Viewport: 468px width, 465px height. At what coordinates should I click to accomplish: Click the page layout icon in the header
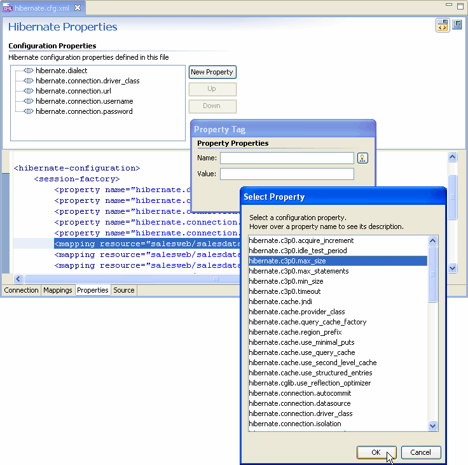click(457, 24)
